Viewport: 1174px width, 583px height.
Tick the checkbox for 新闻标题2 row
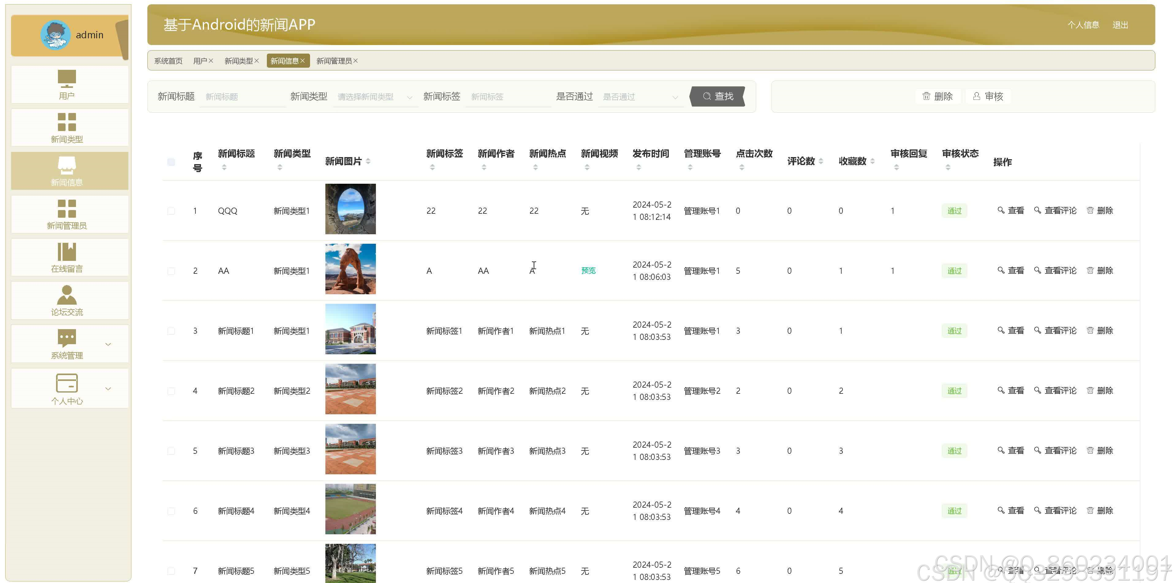click(x=171, y=391)
